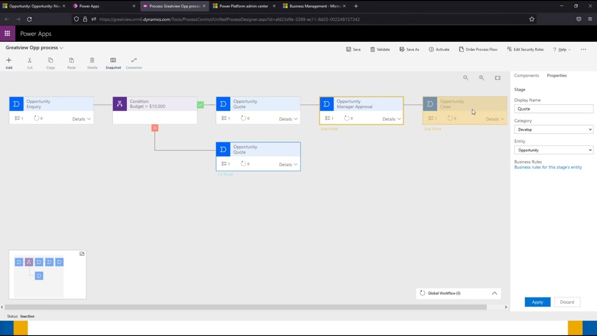Image resolution: width=597 pixels, height=336 pixels.
Task: Open business rules for this stage's entity
Action: (x=548, y=167)
